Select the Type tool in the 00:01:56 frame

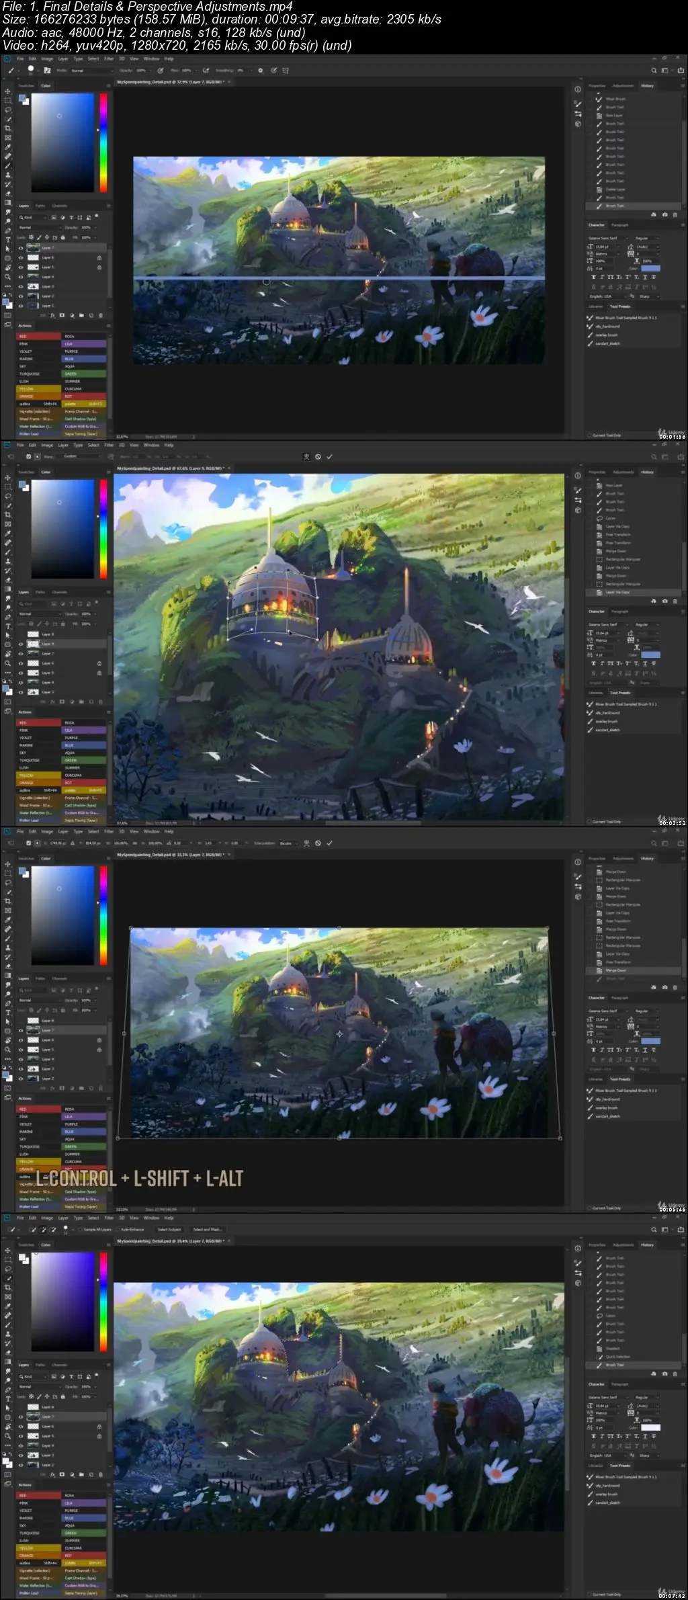(7, 240)
